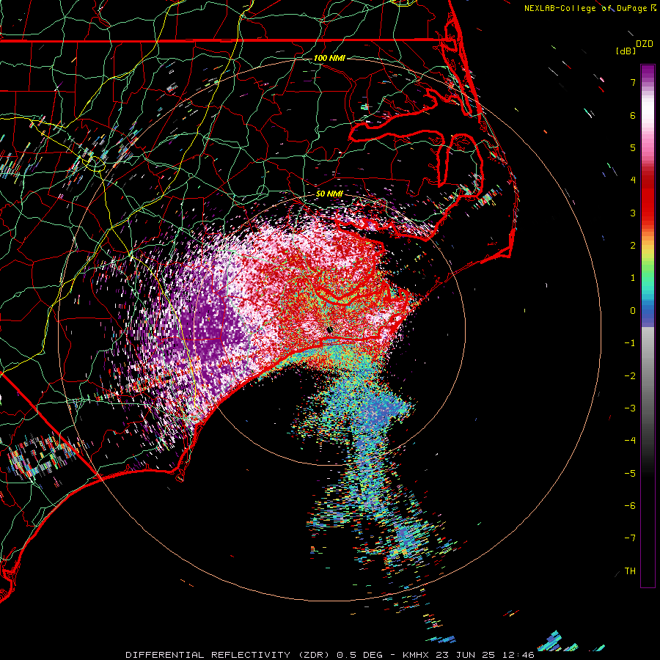Click the "-6" value on color scale

click(x=630, y=506)
